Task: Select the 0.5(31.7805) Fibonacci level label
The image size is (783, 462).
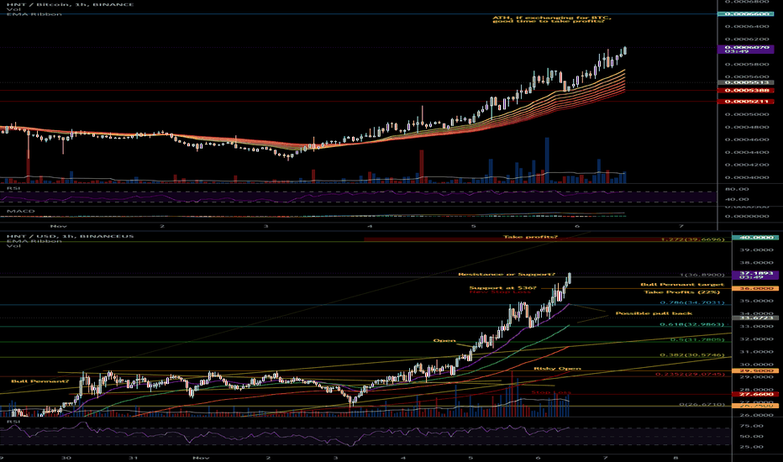Action: click(696, 339)
